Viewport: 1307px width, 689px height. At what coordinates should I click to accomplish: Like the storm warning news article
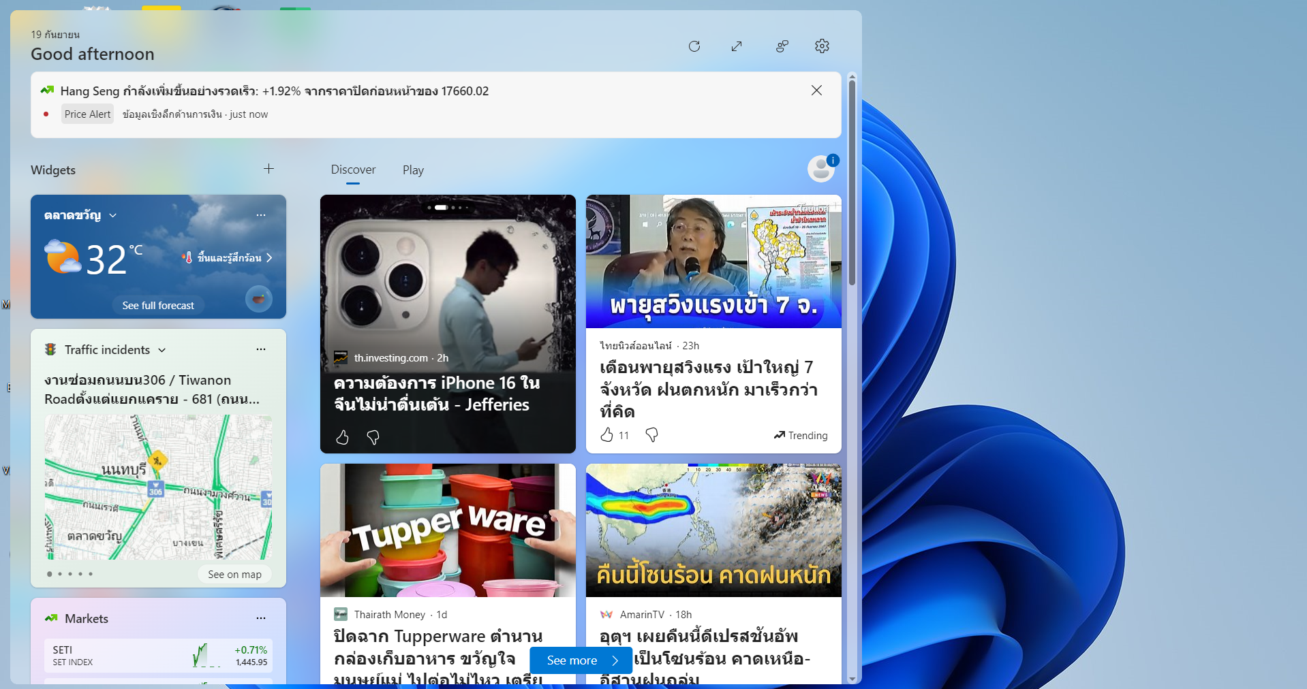pyautogui.click(x=607, y=435)
